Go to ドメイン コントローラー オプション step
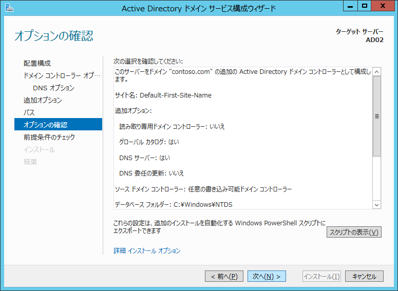 tap(62, 75)
